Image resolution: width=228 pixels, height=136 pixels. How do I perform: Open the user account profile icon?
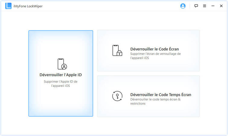tap(183, 6)
